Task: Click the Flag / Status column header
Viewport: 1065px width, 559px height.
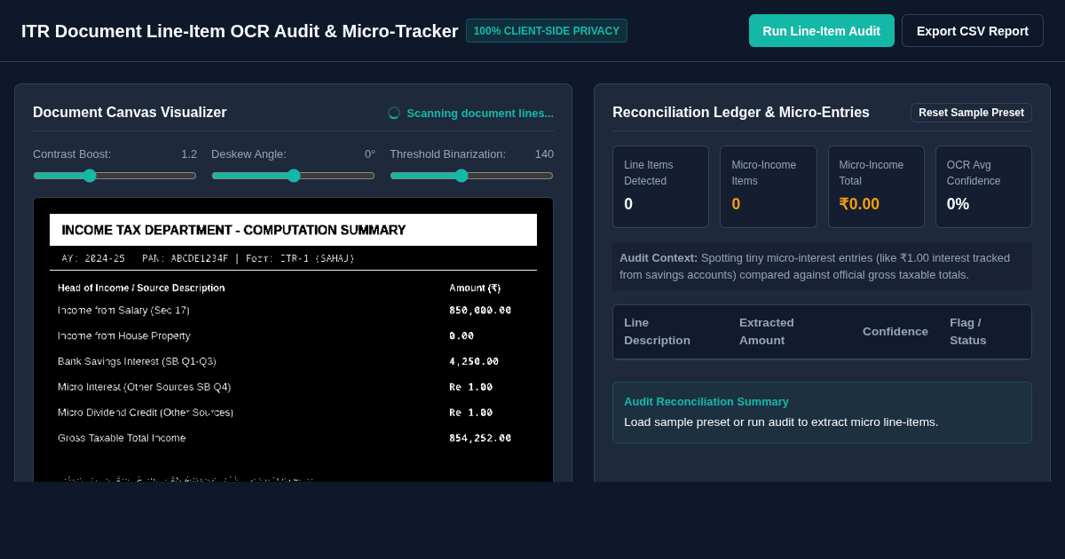Action: 968,332
